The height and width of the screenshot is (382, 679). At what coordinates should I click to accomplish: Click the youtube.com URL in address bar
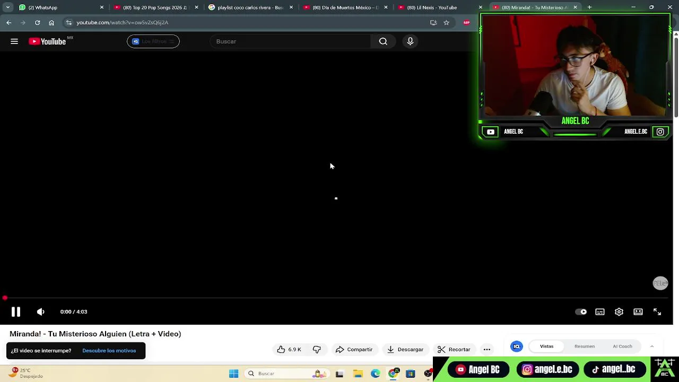pos(122,22)
